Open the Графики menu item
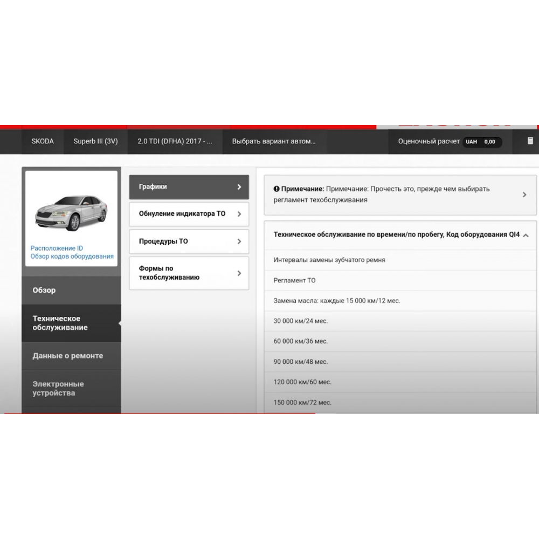Image resolution: width=539 pixels, height=539 pixels. [x=189, y=187]
